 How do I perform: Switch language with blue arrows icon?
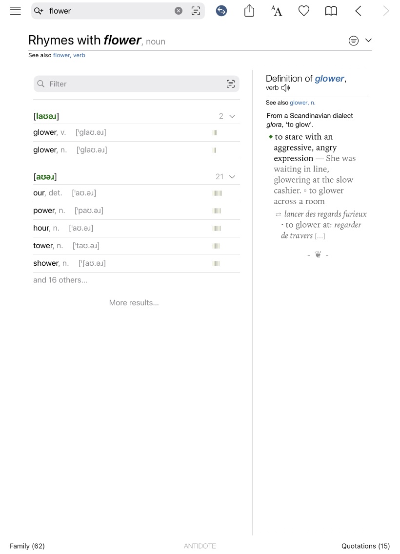click(x=221, y=11)
